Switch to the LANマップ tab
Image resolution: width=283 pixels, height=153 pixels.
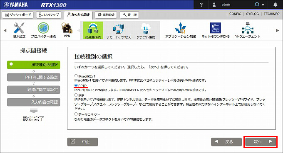(49, 15)
